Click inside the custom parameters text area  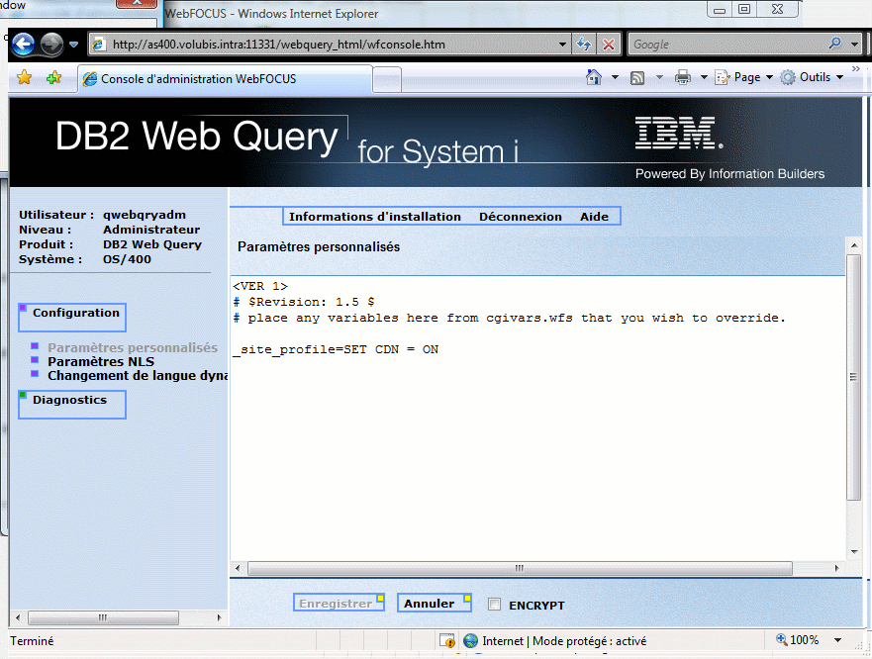(537, 419)
